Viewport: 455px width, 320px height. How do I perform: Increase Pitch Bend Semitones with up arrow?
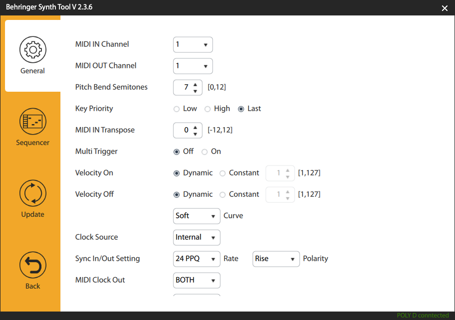point(195,85)
